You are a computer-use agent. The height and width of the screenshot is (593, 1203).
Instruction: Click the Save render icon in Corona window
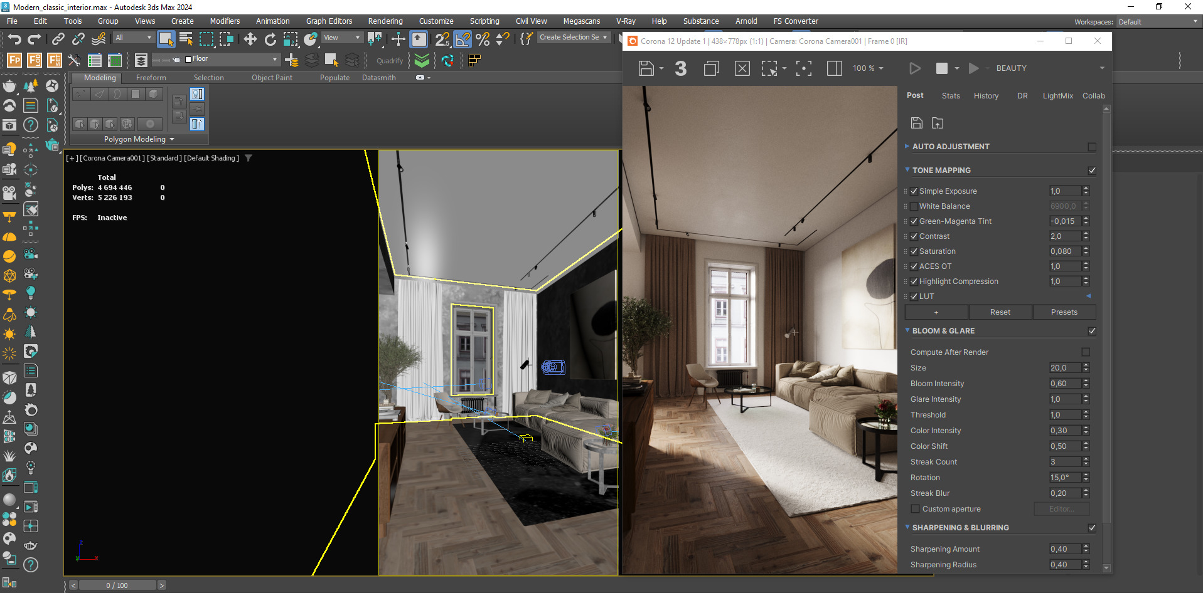646,68
